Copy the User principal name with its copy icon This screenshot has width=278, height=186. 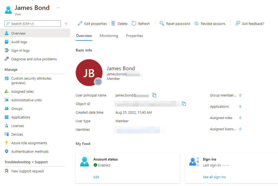[154, 95]
